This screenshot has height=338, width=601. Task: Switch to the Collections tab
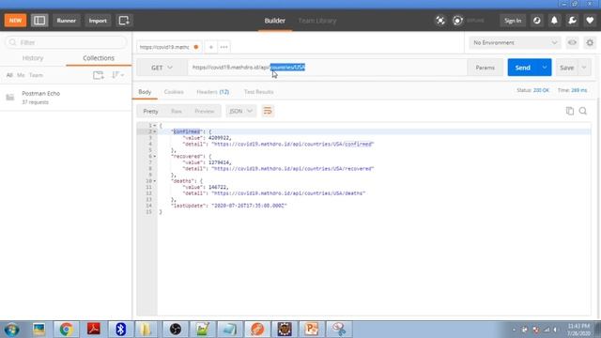(x=99, y=58)
